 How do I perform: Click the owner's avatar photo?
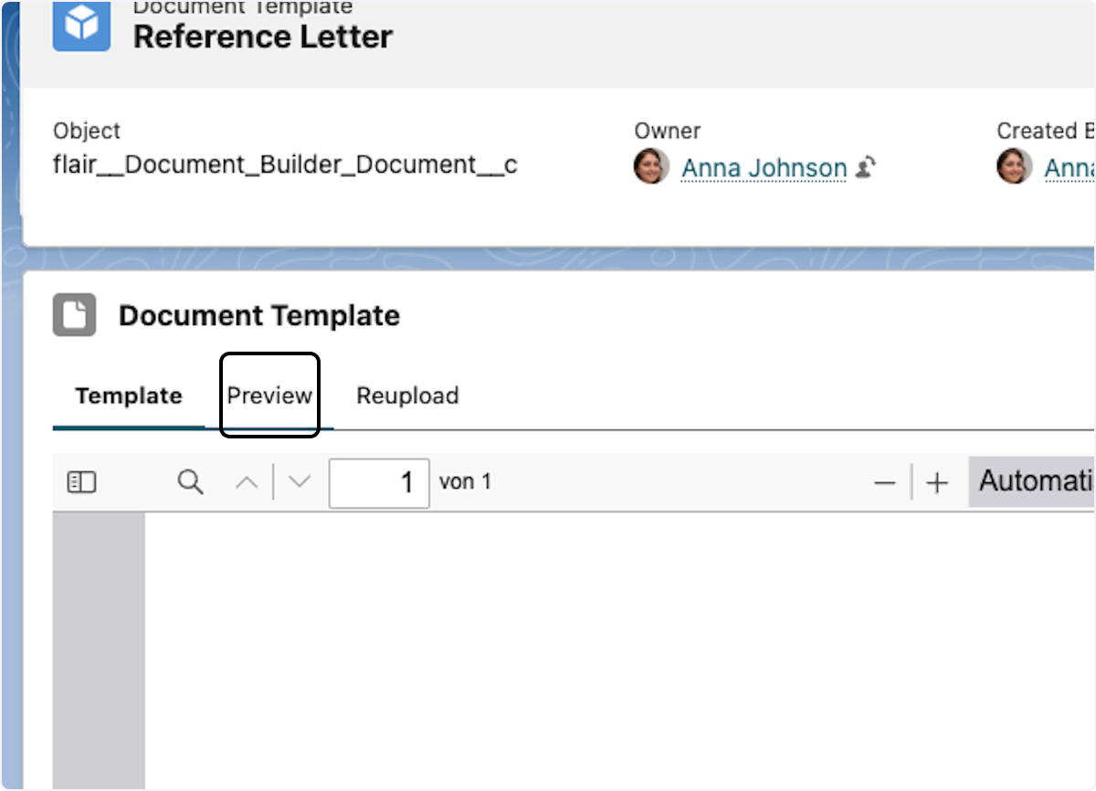tap(651, 167)
